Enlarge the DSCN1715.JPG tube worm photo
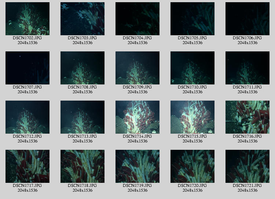The height and width of the screenshot is (199, 275). tap(192, 117)
